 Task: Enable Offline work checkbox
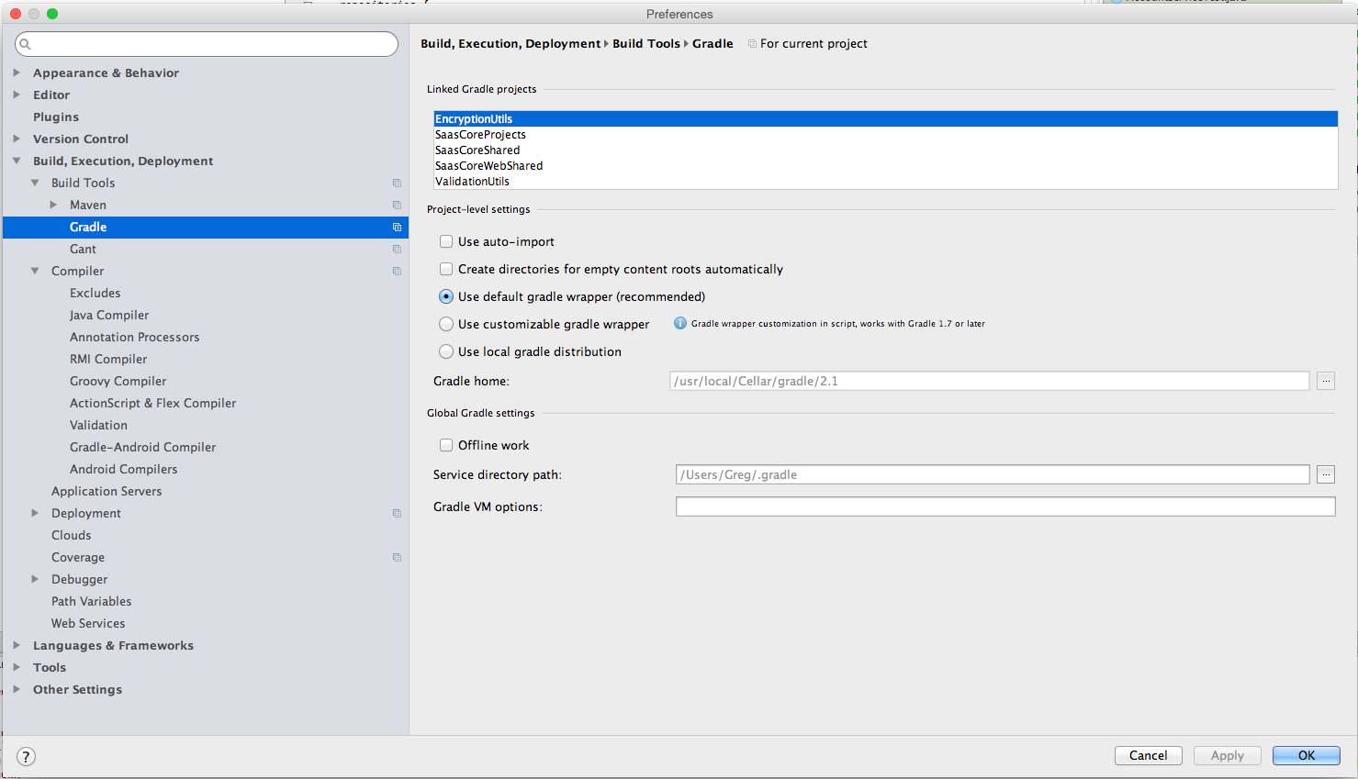446,445
